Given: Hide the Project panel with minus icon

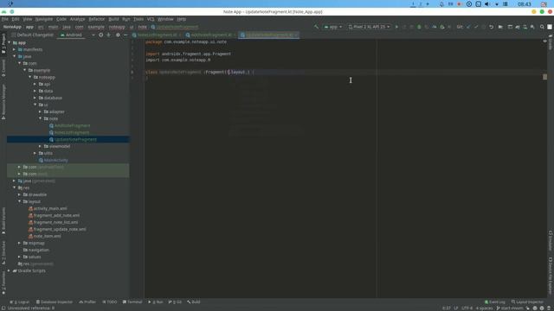Looking at the screenshot, I should [x=125, y=35].
